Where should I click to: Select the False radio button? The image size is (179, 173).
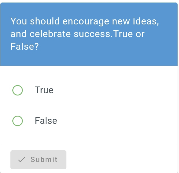(17, 121)
